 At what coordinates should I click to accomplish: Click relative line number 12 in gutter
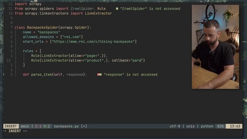10,4
